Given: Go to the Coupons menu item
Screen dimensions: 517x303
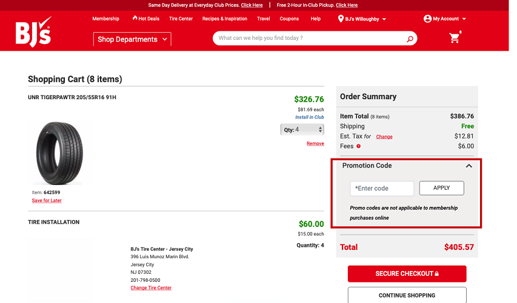Looking at the screenshot, I should (289, 19).
